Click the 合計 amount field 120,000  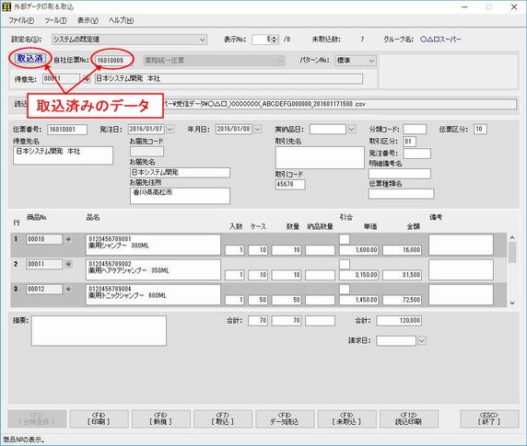399,321
